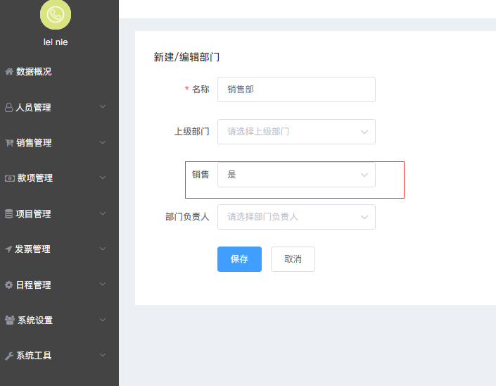Open the 发票管理 sidebar menu
Image resolution: width=496 pixels, height=386 pixels.
pos(59,249)
